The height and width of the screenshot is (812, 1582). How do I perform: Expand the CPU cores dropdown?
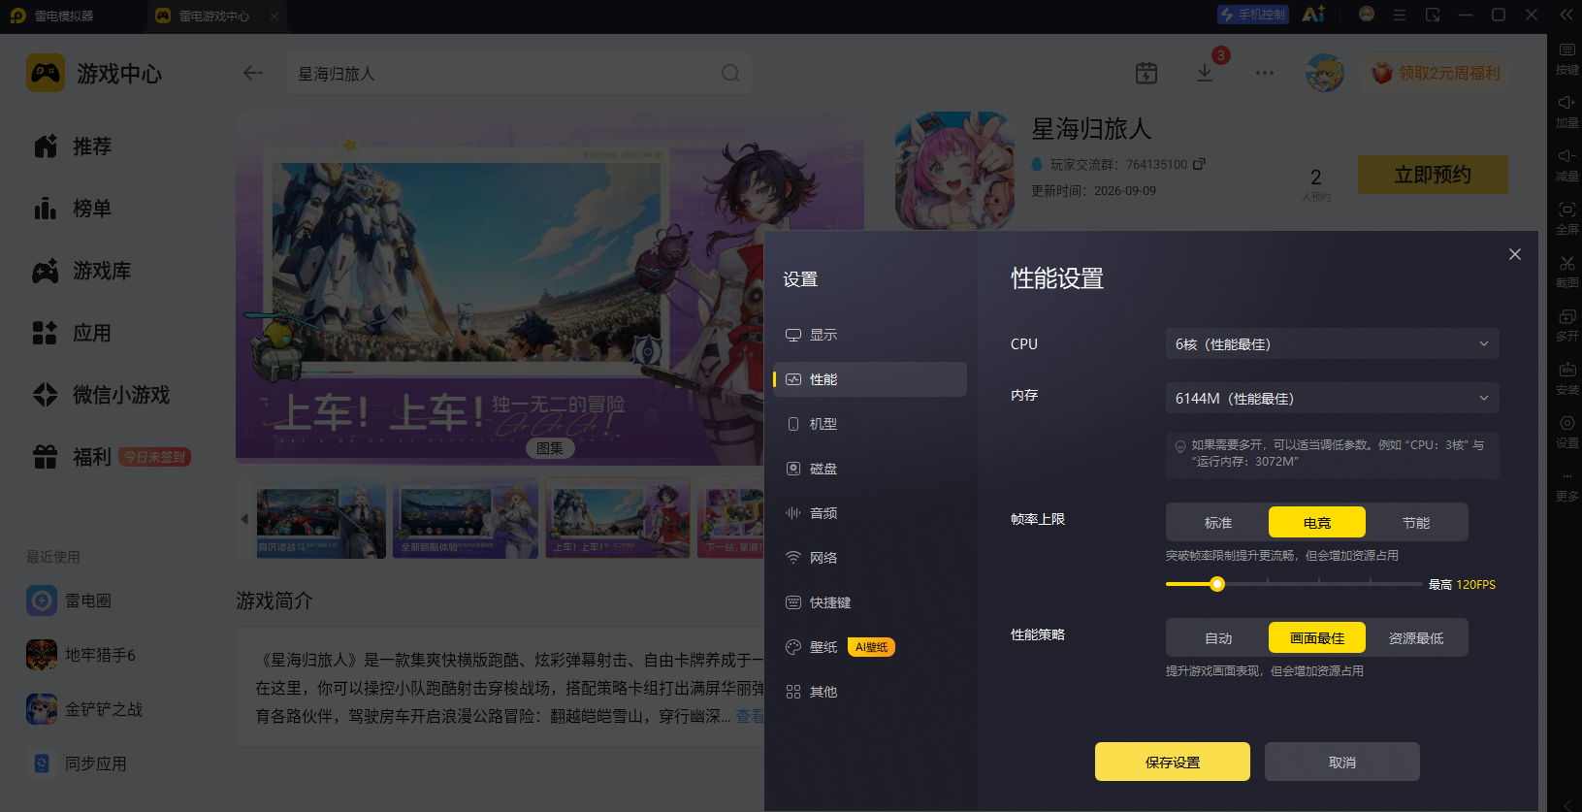1332,343
